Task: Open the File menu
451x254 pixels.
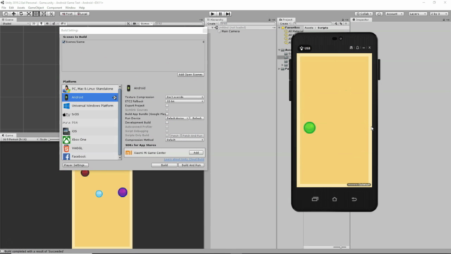Action: point(4,8)
